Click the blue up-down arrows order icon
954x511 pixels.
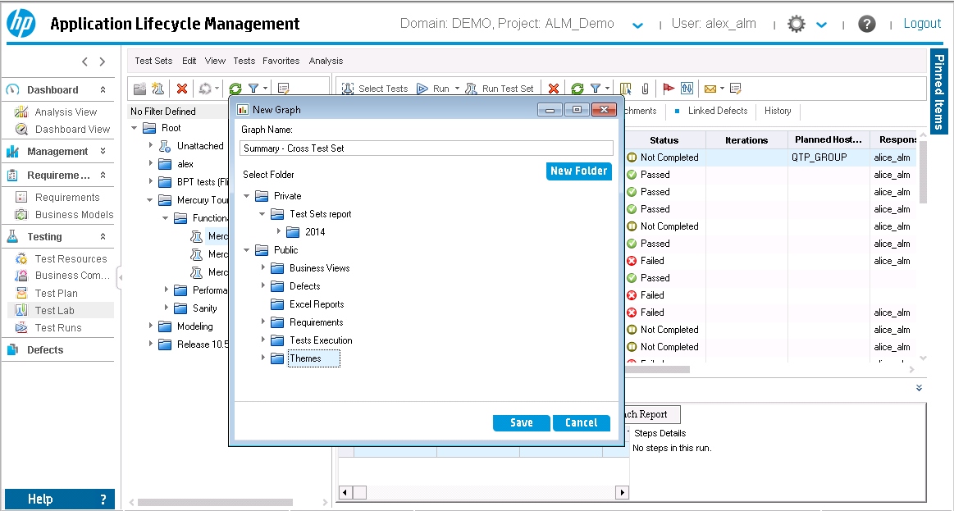click(687, 89)
